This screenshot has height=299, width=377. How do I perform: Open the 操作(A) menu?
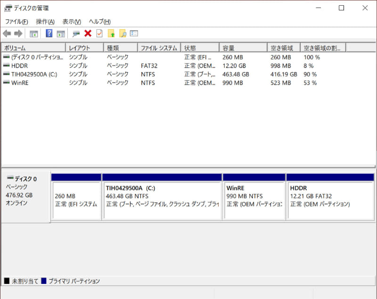pos(45,22)
